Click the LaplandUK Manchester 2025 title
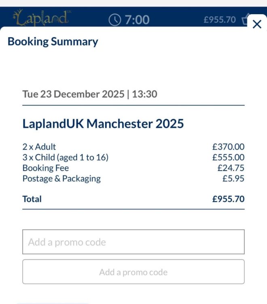Screen dimensions: 267x304 pos(103,124)
